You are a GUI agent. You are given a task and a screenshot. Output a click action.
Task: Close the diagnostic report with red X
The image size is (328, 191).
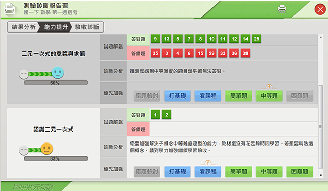point(320,9)
